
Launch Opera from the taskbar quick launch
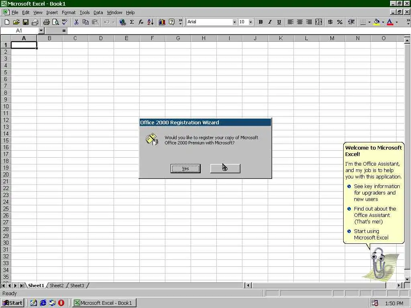pos(61,303)
